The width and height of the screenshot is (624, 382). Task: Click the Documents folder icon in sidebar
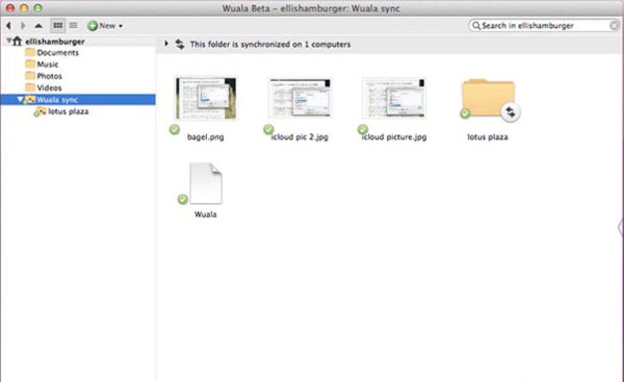(30, 52)
